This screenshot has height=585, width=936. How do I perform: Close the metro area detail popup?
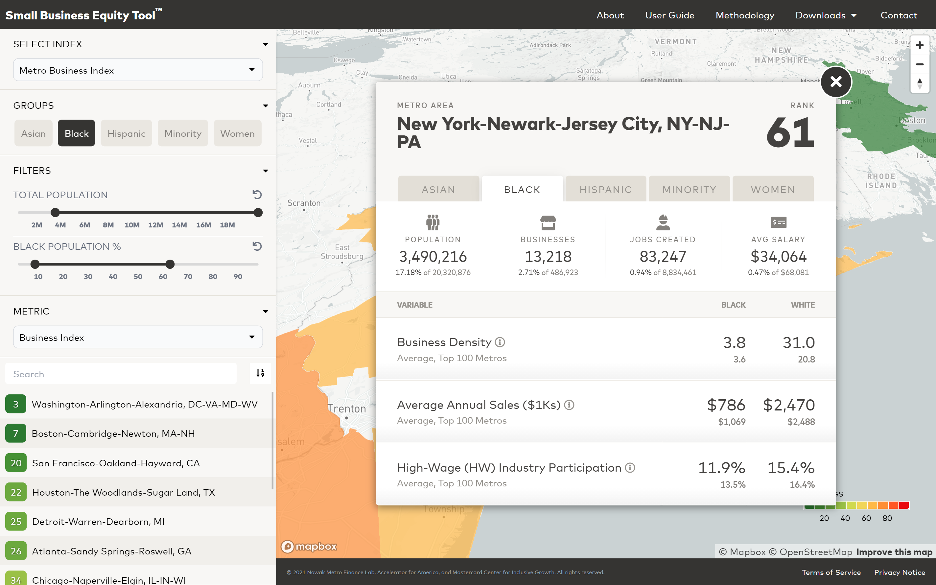[x=836, y=82]
